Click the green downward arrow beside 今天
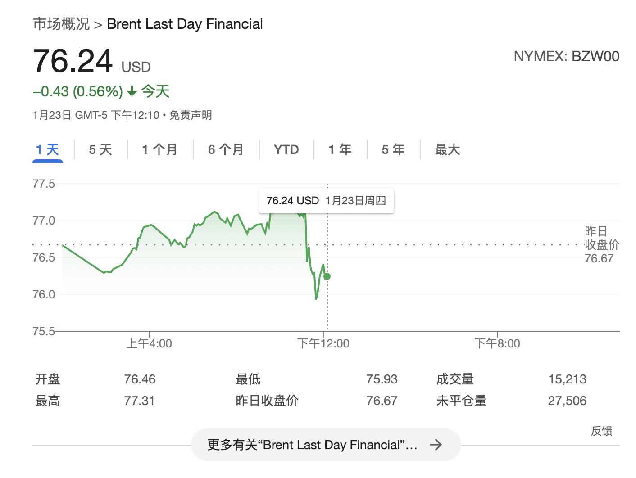The image size is (636, 478). (x=131, y=91)
